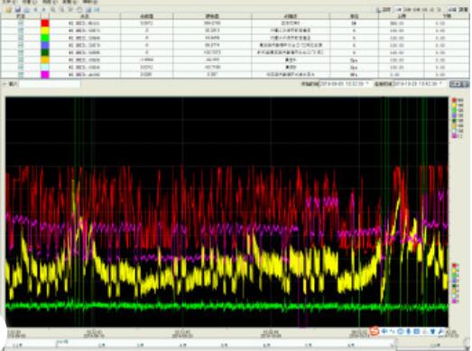Open the start time dropdown
The image size is (472, 351).
[x=366, y=84]
